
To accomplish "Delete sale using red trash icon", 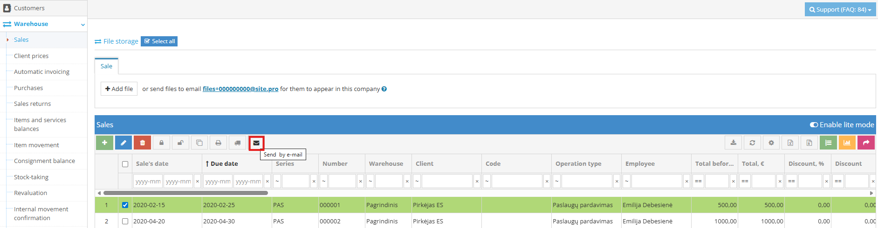I will 142,143.
